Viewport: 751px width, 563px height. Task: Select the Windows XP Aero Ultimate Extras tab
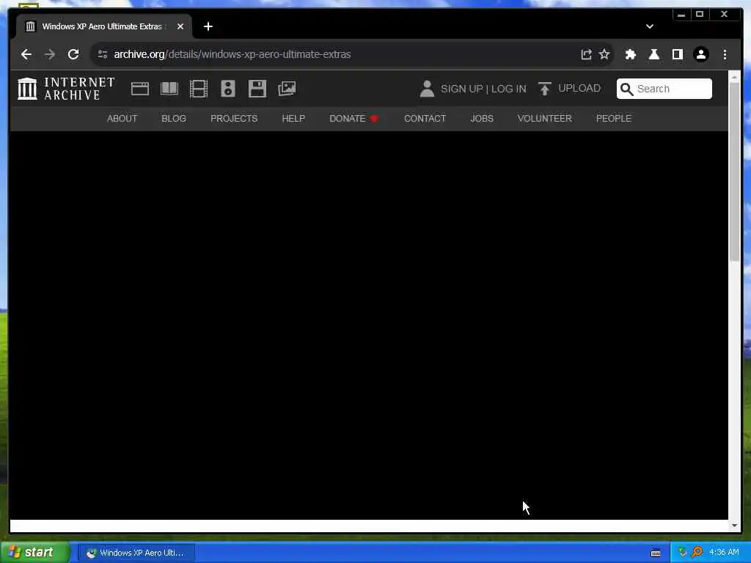tap(104, 26)
